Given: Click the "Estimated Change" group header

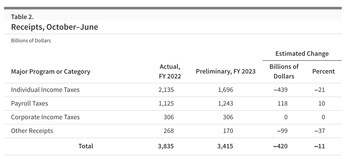Looking at the screenshot, I should point(302,53).
